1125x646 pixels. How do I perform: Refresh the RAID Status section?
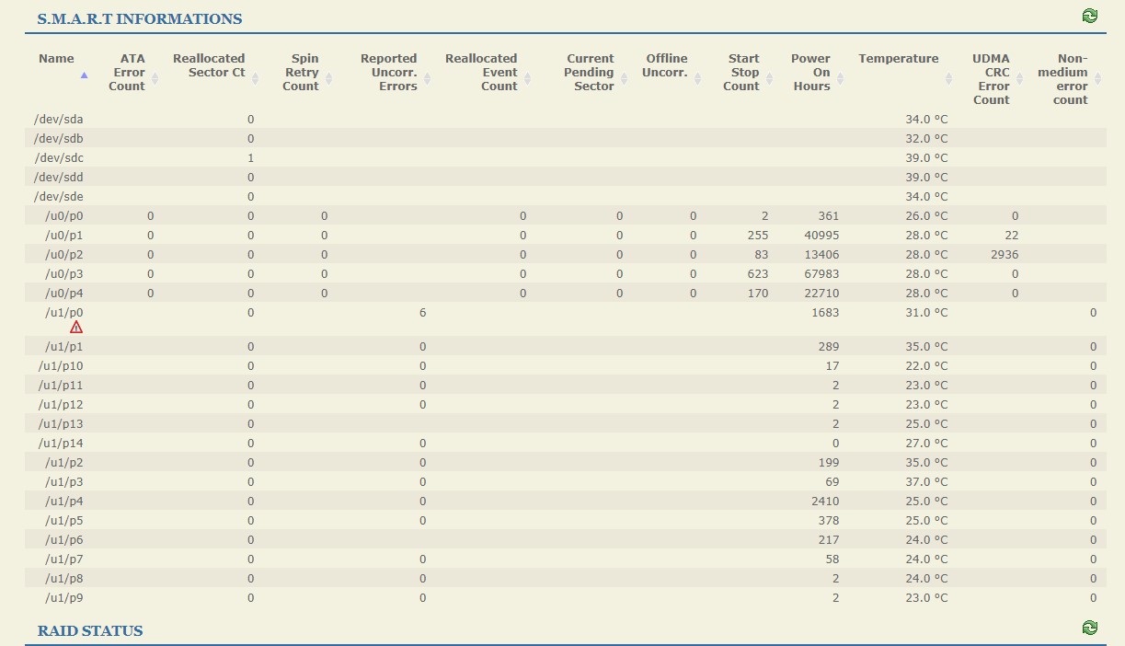coord(1090,628)
